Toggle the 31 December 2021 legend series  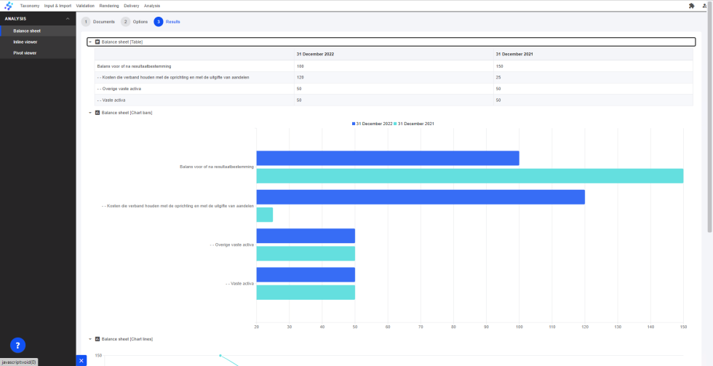point(415,124)
